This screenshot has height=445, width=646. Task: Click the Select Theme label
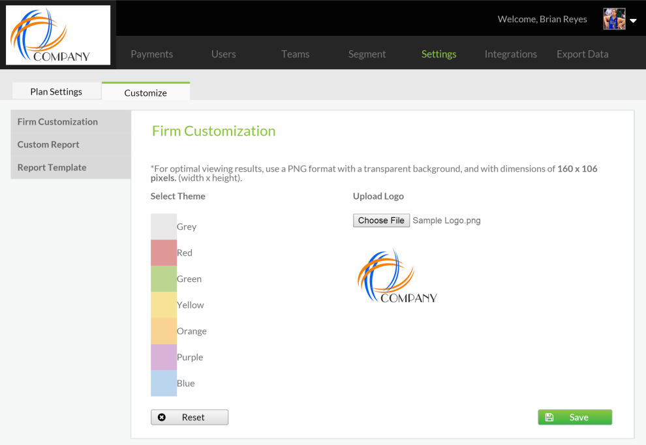pos(177,196)
